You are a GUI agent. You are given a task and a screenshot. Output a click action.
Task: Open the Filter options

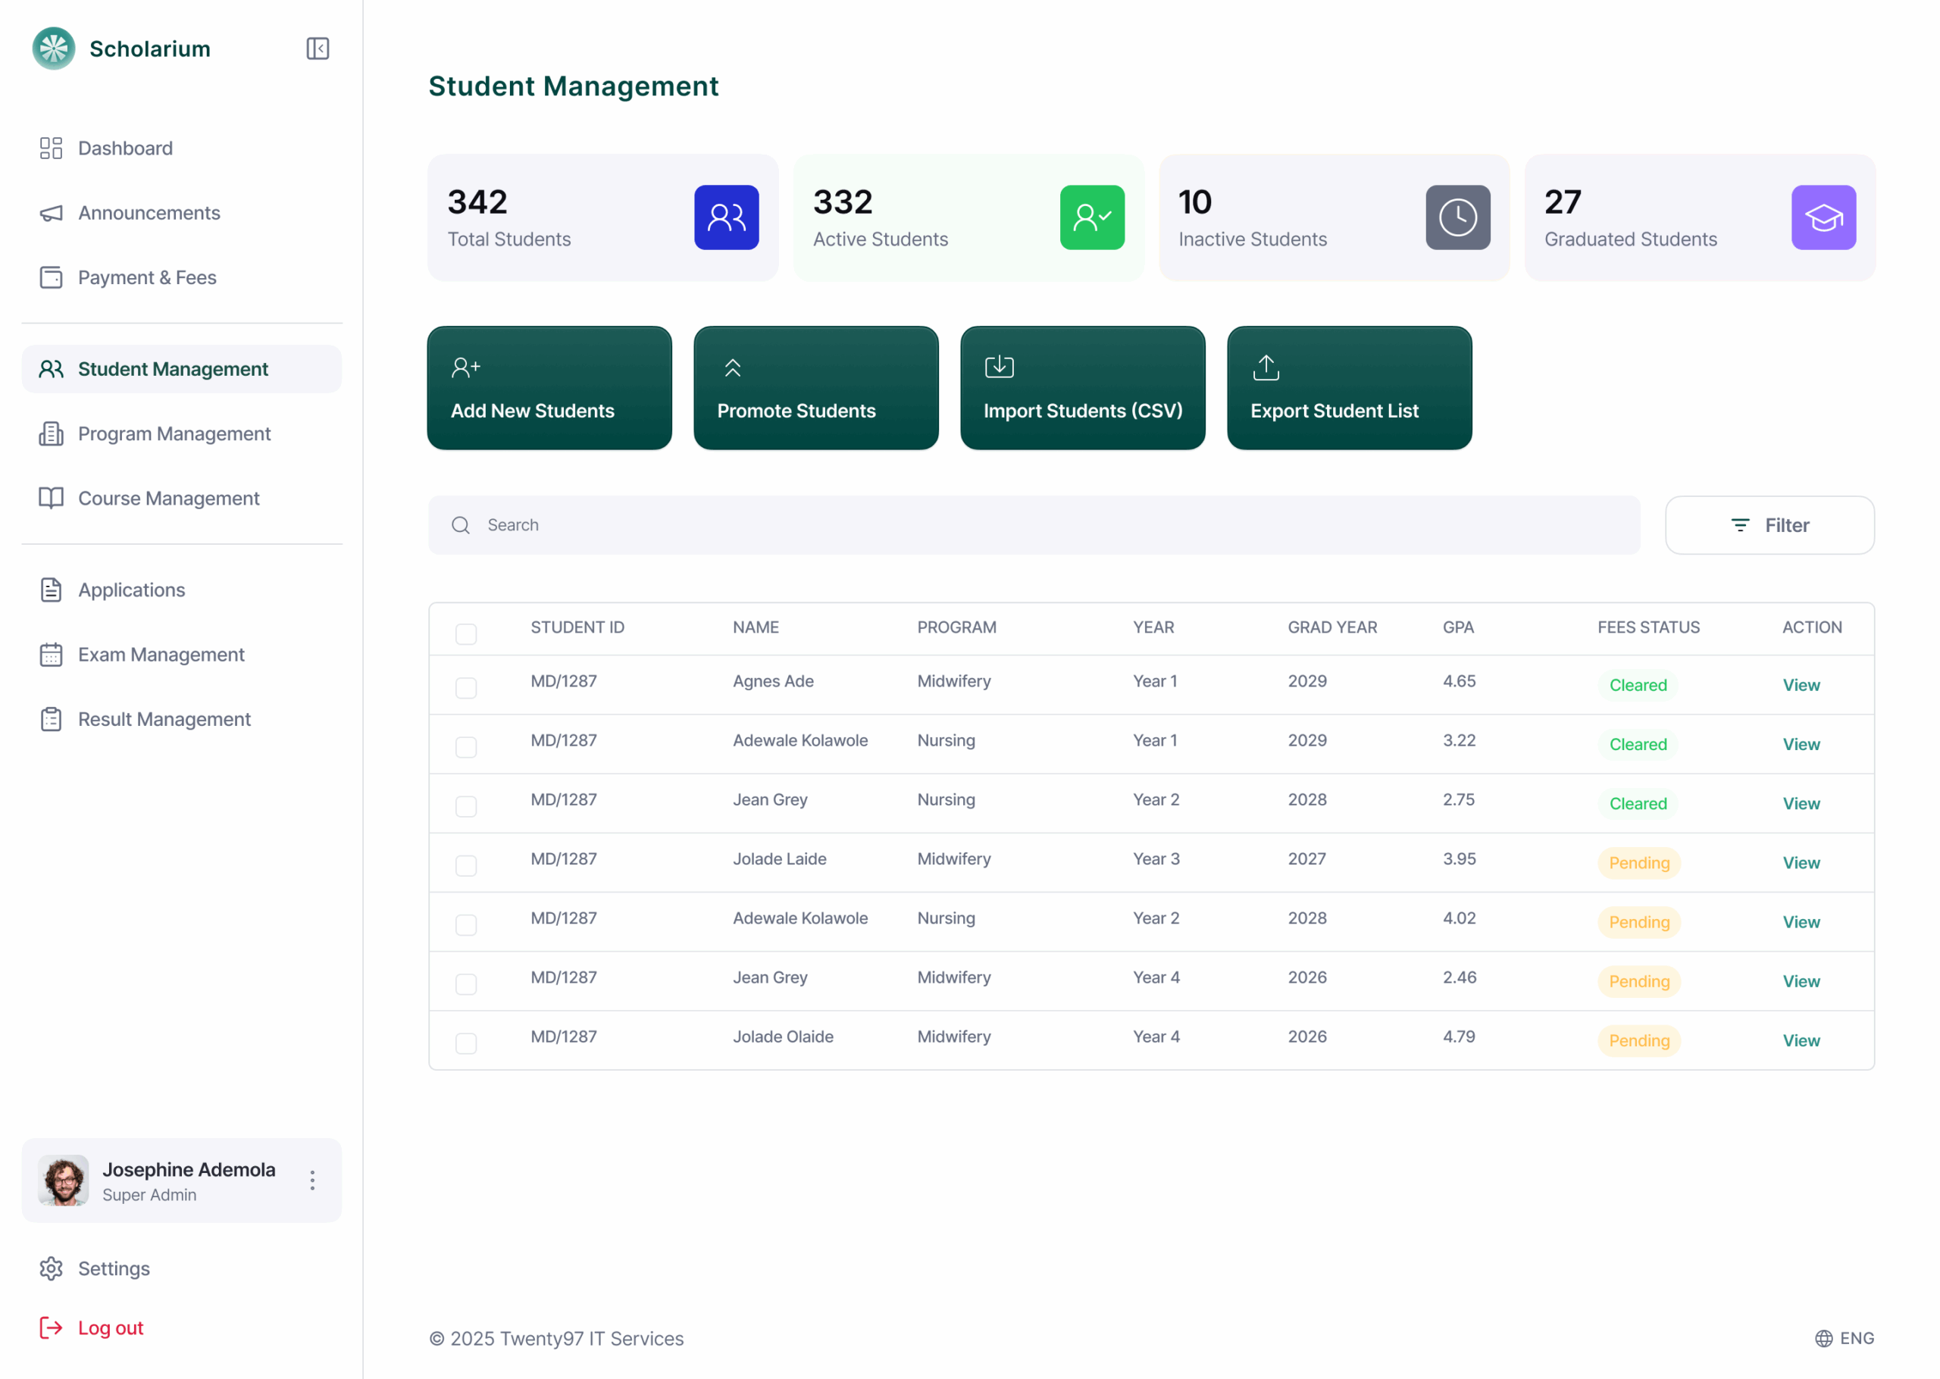pos(1769,525)
